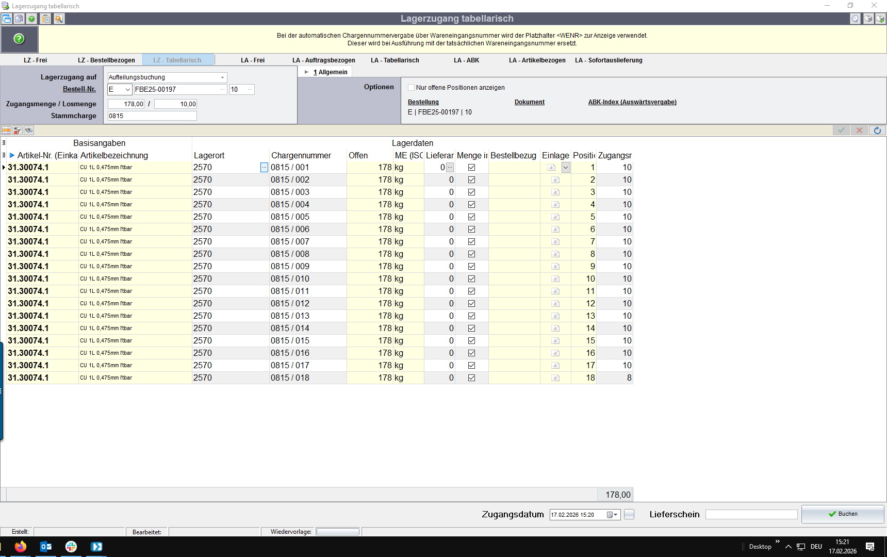
Task: Click into the Lieferschein input field
Action: point(751,515)
